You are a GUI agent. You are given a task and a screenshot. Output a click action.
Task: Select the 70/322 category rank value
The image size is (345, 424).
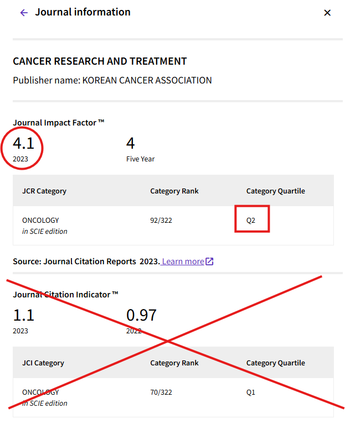161,392
